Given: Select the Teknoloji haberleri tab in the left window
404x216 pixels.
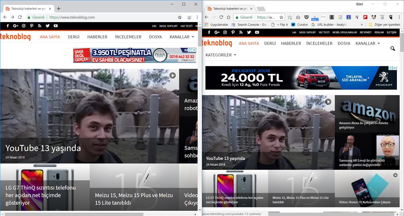Looking at the screenshot, I should (28, 8).
